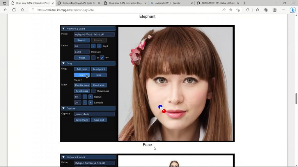
Task: Click the Lambda value 20
Action: (77, 103)
